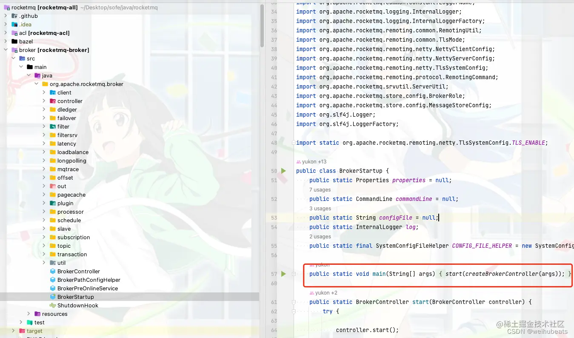Collapse the main folder
Image resolution: width=574 pixels, height=338 pixels.
[x=21, y=67]
